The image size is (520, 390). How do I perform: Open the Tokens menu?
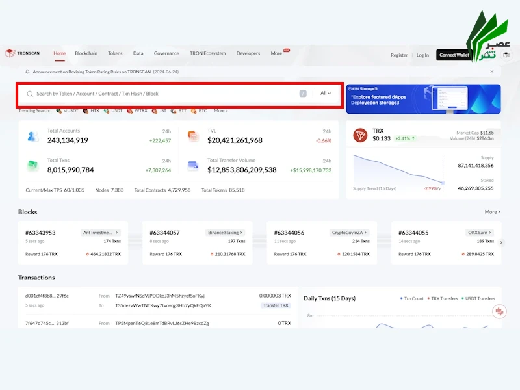[x=115, y=53]
